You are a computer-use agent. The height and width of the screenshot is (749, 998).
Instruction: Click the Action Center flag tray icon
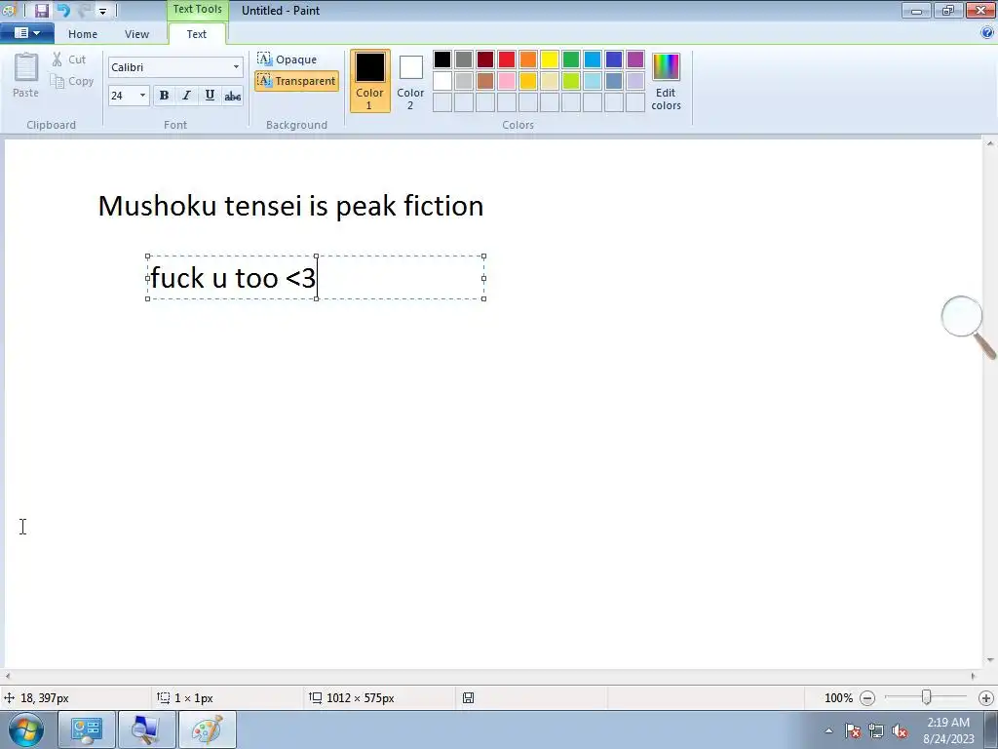point(853,731)
